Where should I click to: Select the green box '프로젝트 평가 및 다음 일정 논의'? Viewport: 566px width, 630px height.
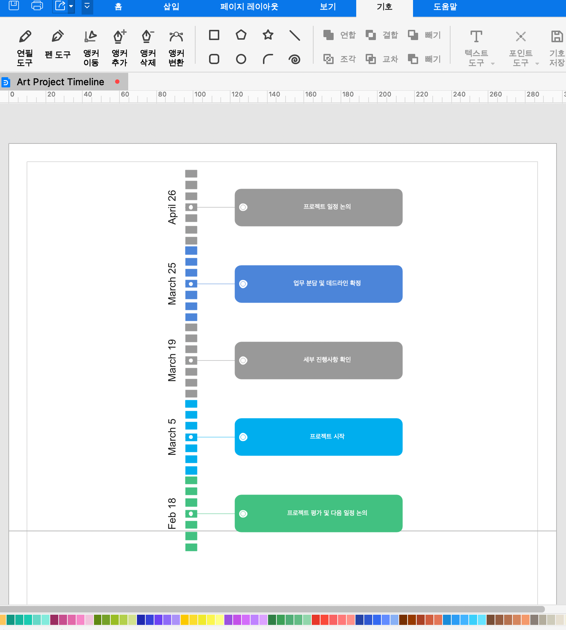pos(319,513)
